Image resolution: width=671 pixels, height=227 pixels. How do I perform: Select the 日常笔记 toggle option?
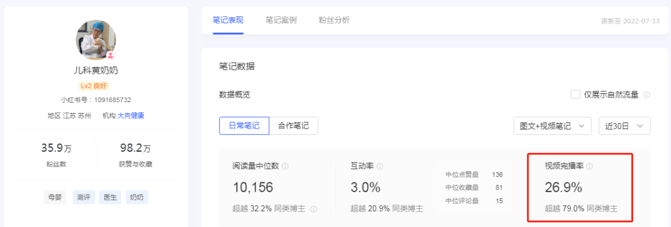244,126
